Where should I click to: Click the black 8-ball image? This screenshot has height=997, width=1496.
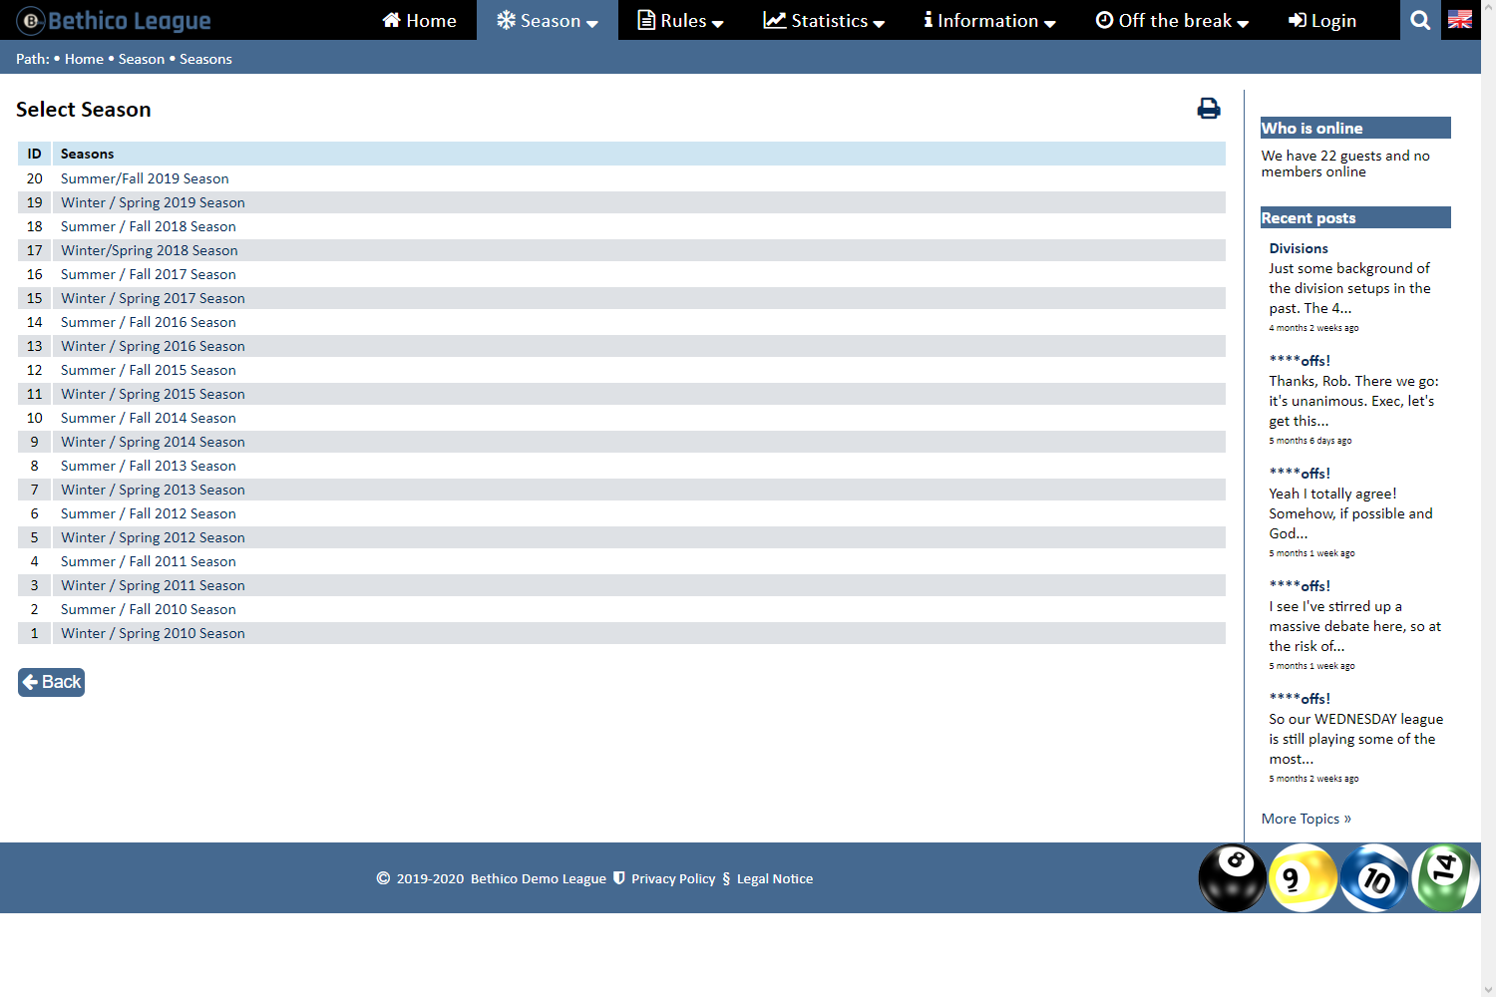[1232, 877]
